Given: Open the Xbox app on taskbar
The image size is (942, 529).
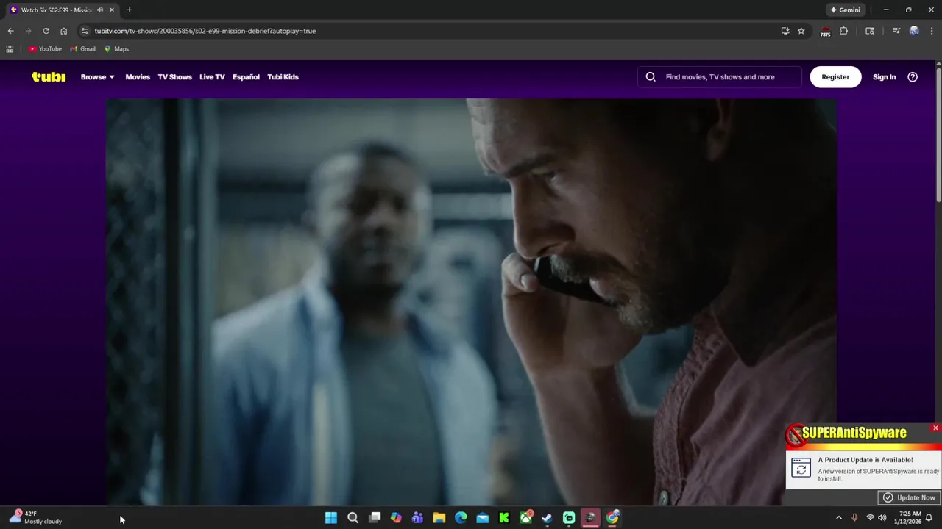Looking at the screenshot, I should [525, 518].
